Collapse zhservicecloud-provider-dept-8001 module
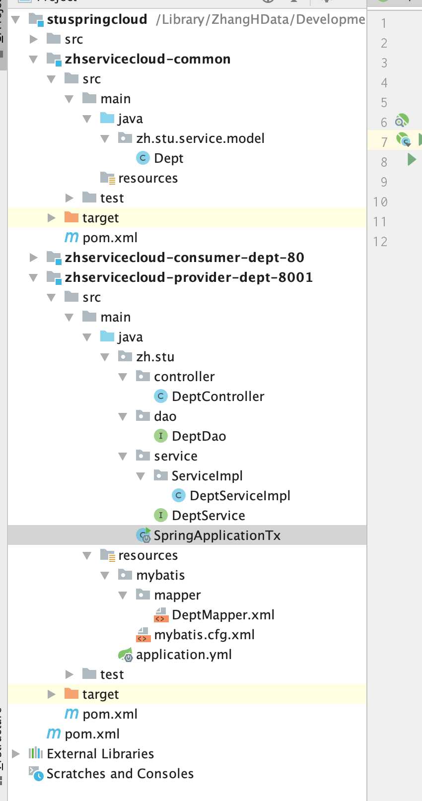422x801 pixels. tap(33, 278)
